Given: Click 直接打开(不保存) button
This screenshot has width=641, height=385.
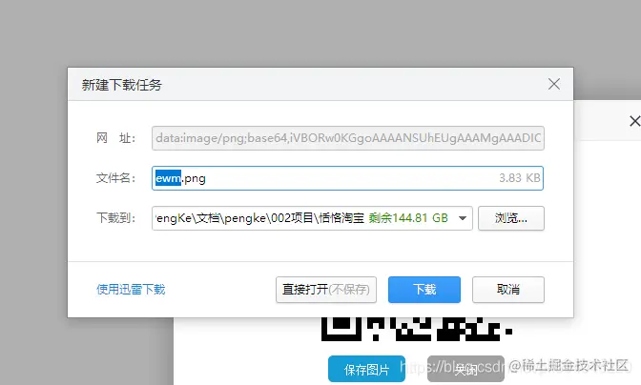Looking at the screenshot, I should (326, 290).
